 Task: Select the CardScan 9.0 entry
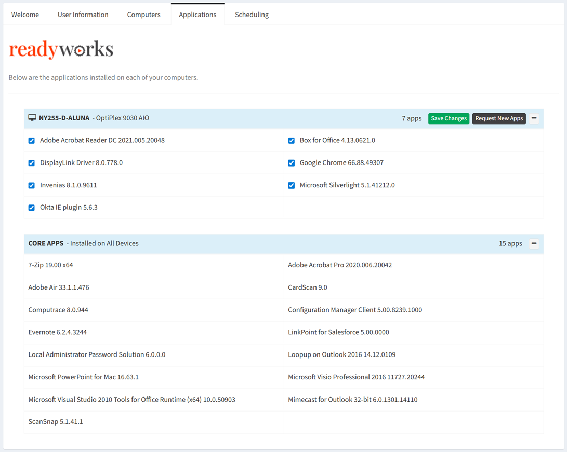point(307,287)
